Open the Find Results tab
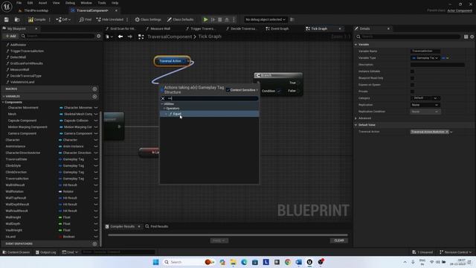Screen dimensions: 476x268 (157, 226)
